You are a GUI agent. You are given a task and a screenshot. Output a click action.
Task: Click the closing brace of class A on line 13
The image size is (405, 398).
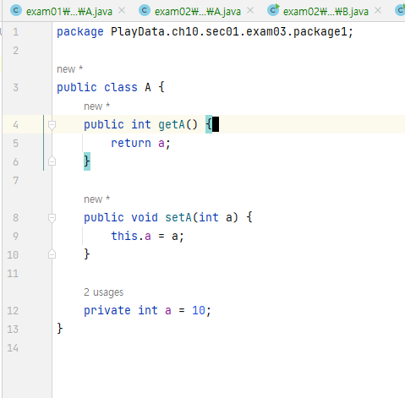(x=60, y=329)
